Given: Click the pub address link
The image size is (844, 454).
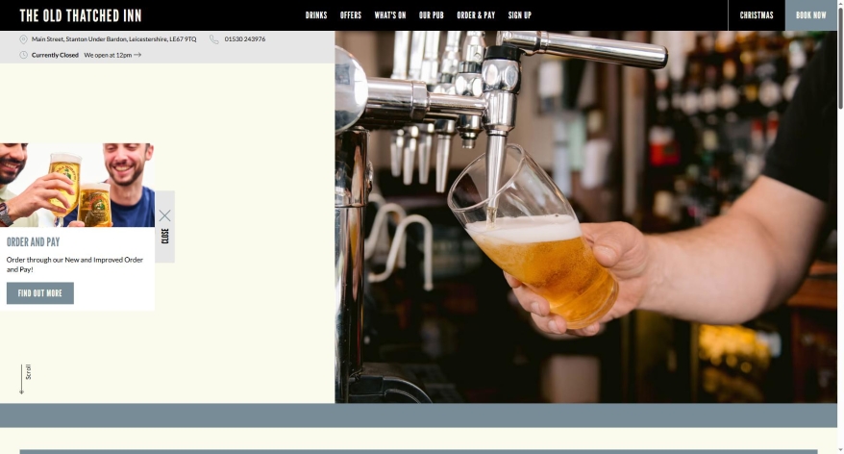Looking at the screenshot, I should coord(114,39).
